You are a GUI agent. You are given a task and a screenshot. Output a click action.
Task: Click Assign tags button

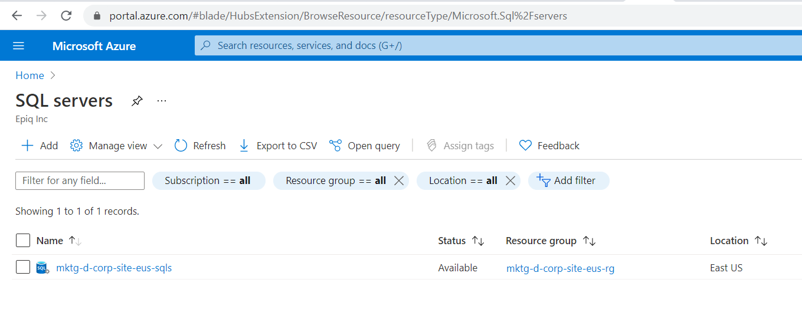click(460, 146)
